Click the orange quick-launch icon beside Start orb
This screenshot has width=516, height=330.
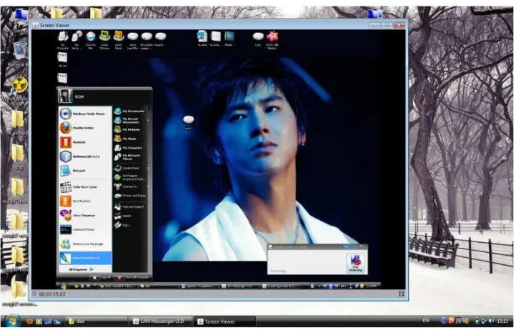(29, 321)
